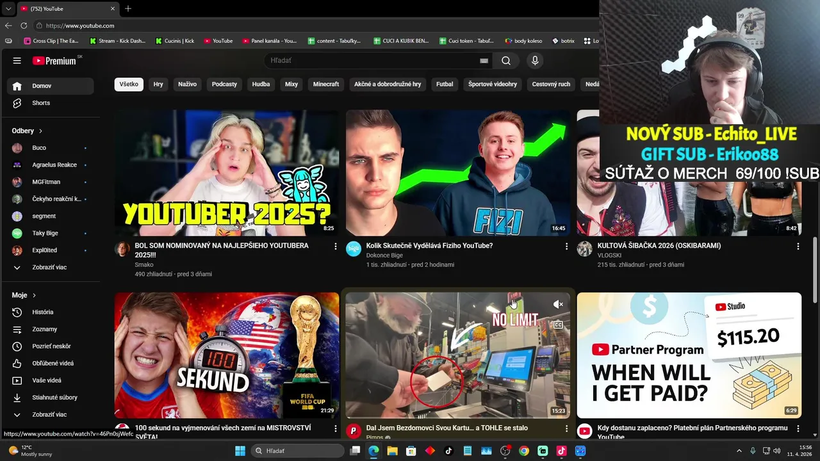Open options menu for Smako video
This screenshot has height=461, width=820.
click(x=335, y=247)
